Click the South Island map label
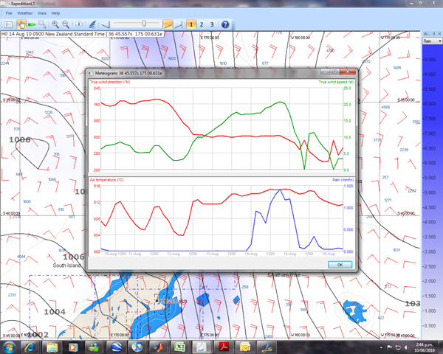Screen dimensions: 443x354 [x=66, y=265]
